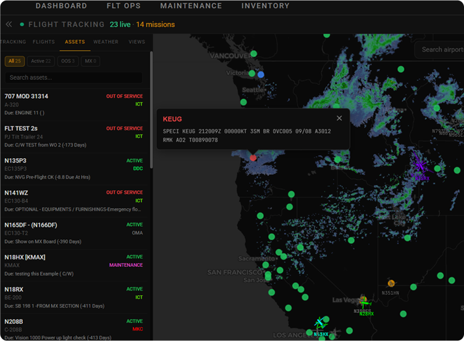
Task: Collapse the flight tracking panel with the double chevron
Action: tap(9, 24)
